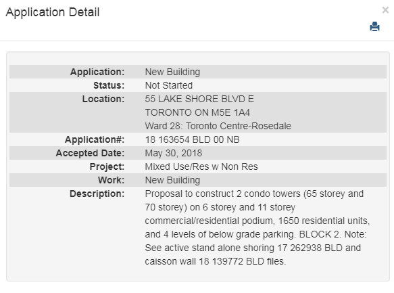Click Ward 28: Toronto Centre-Rosedale text

tap(218, 126)
